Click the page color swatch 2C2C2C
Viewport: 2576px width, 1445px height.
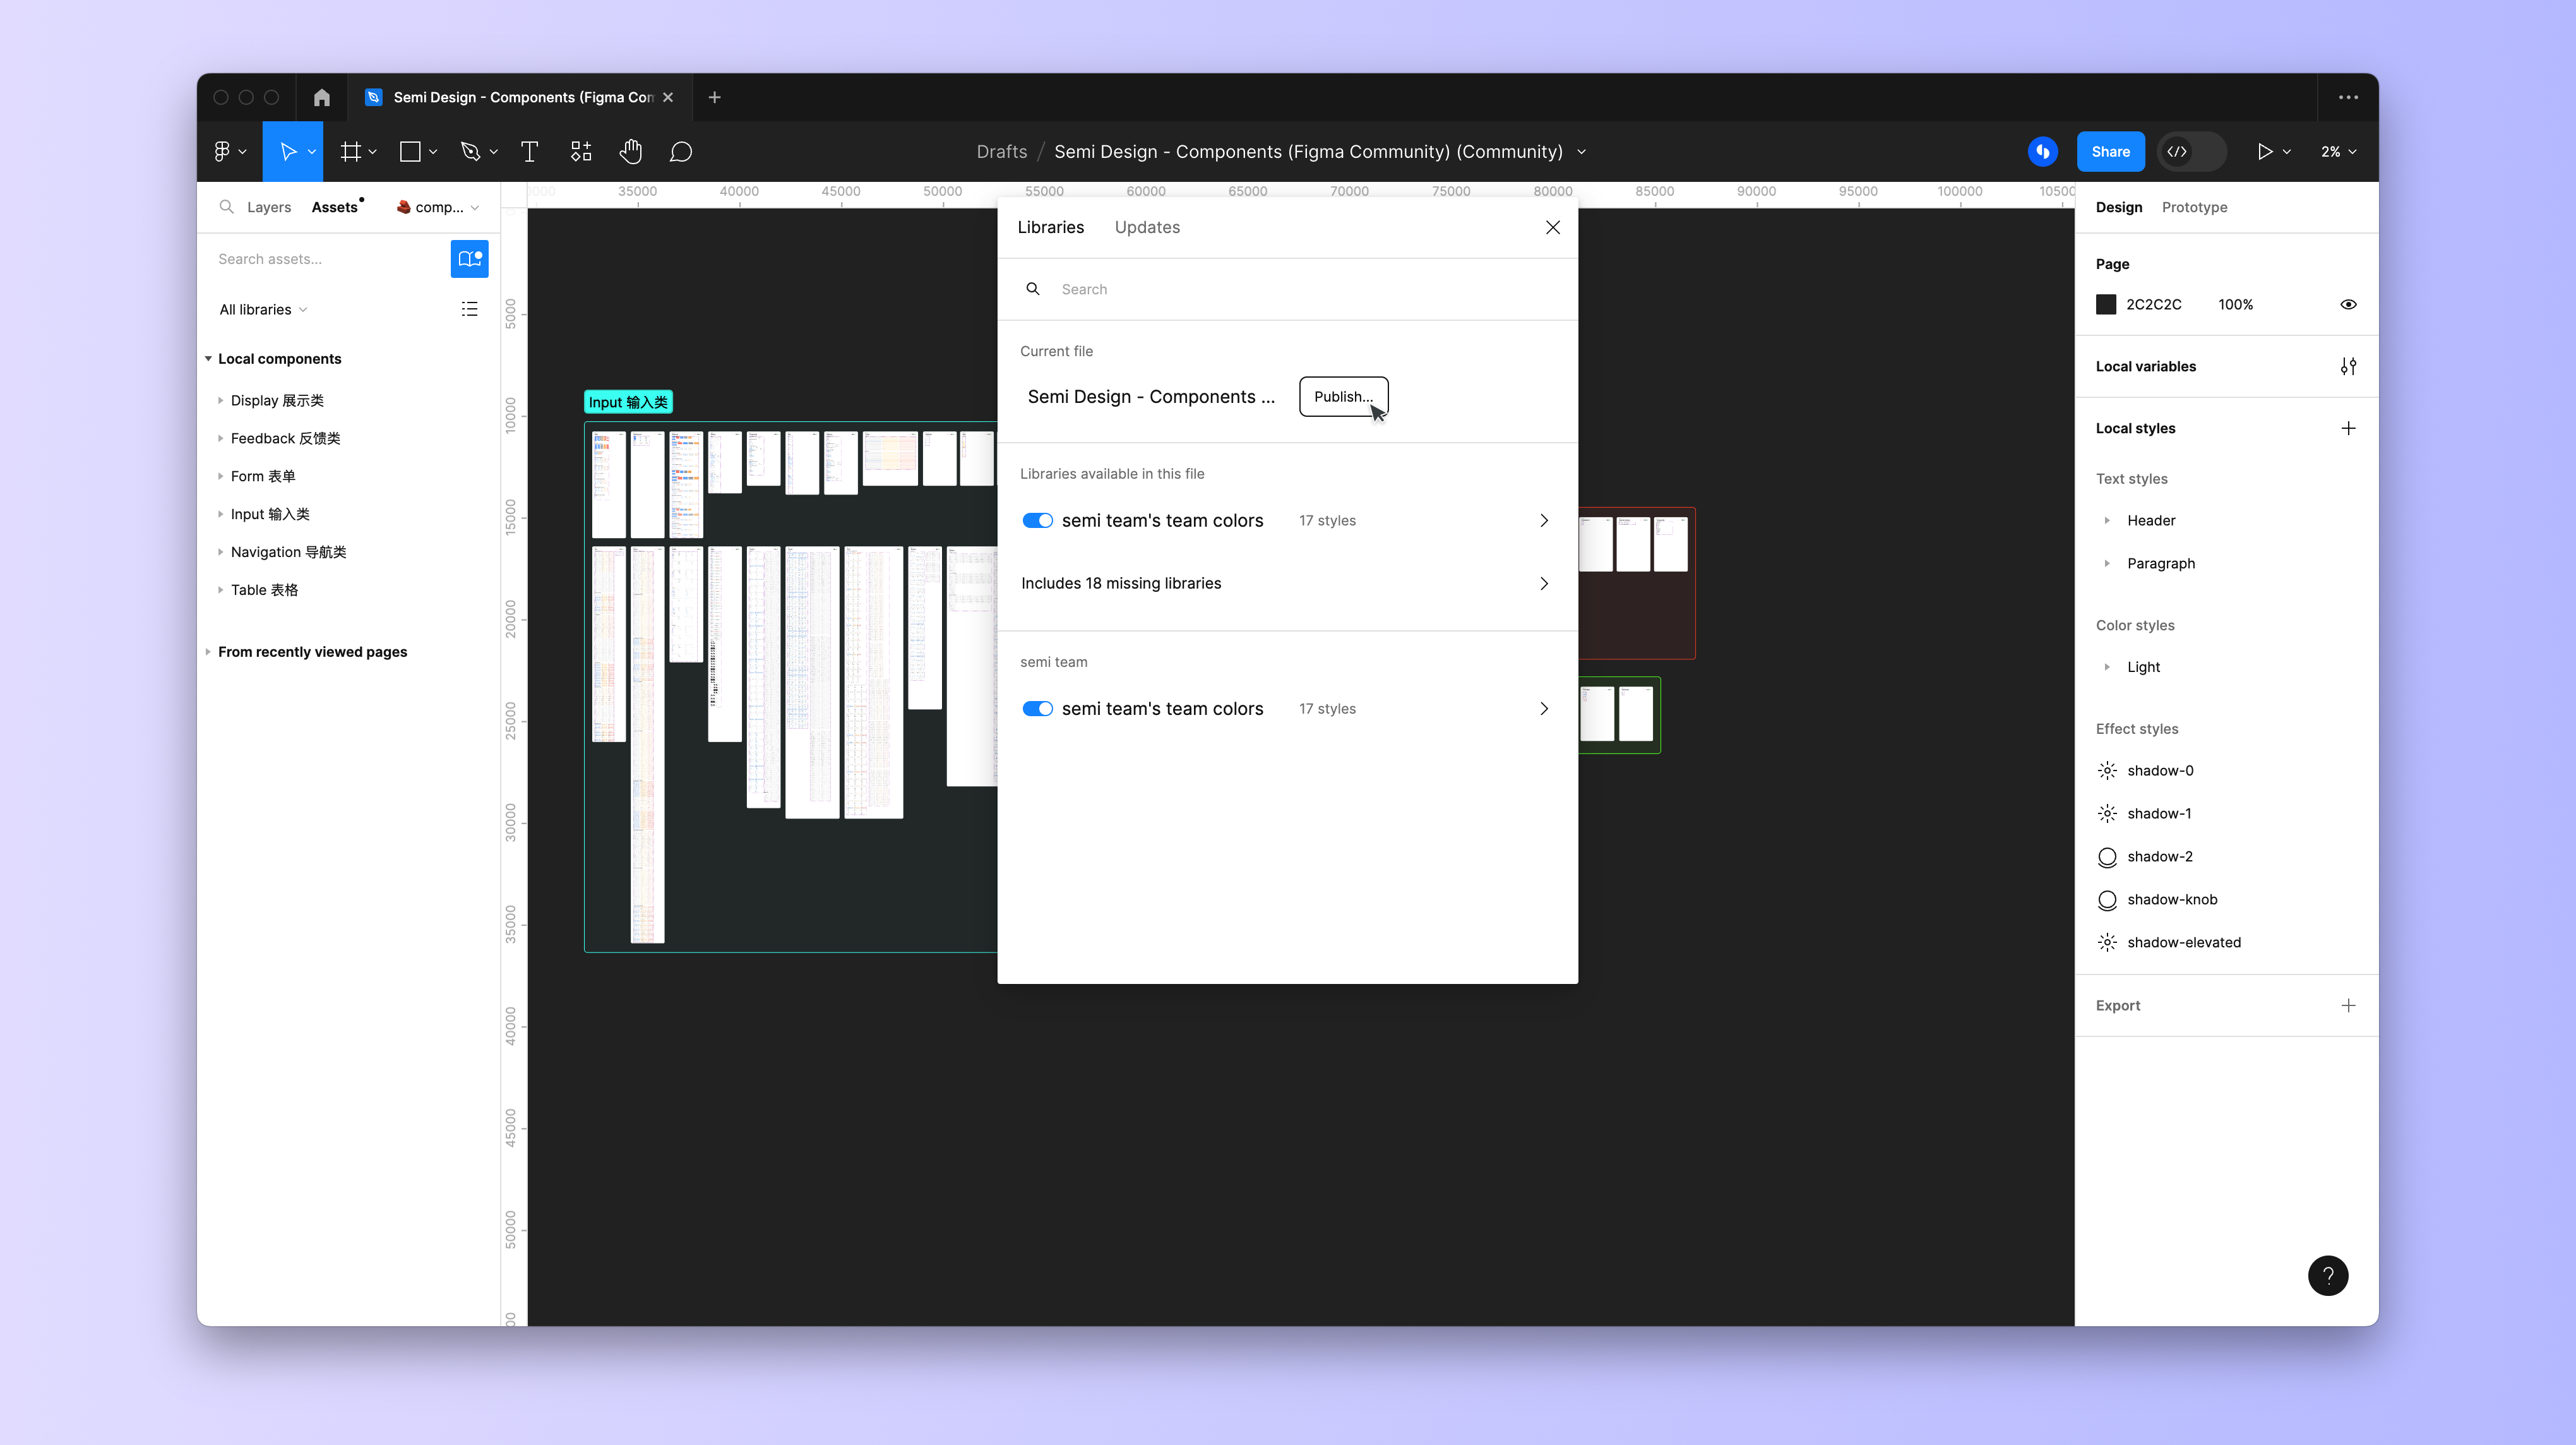pos(2105,304)
